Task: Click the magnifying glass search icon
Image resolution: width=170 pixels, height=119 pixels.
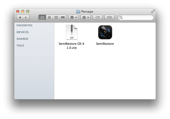Action: [121, 17]
